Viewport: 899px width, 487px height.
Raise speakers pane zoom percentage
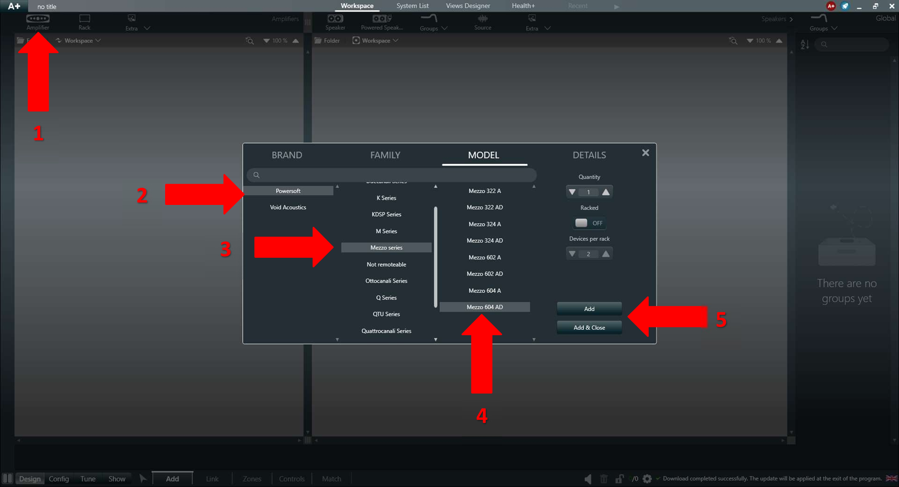pos(779,41)
